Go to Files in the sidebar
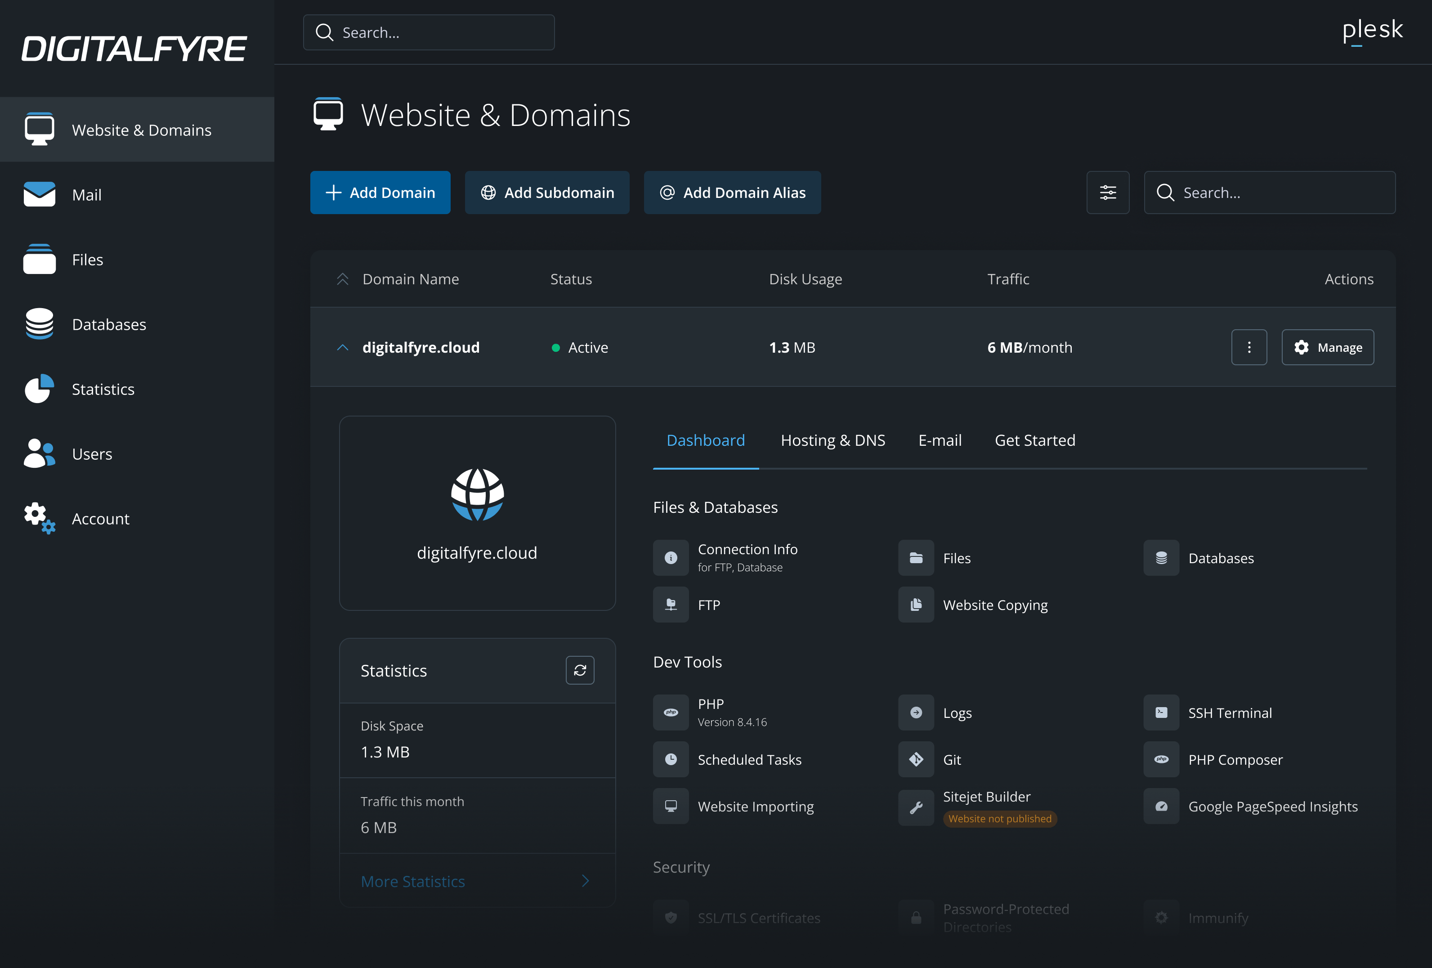1432x968 pixels. (x=137, y=260)
